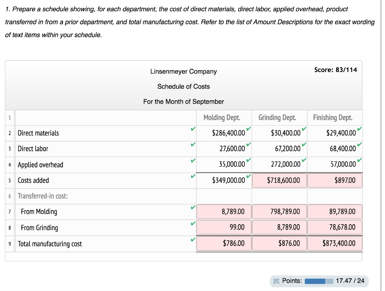This screenshot has width=385, height=291.
Task: Click Grinding From Molding field 798,789.00
Action: tap(279, 211)
